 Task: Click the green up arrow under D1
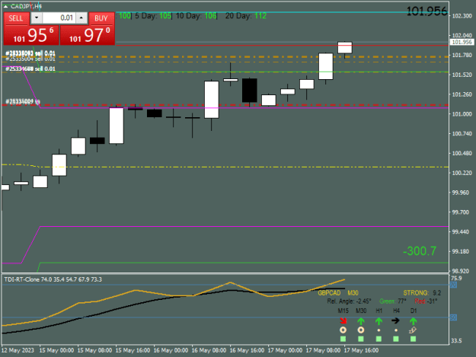tap(413, 320)
